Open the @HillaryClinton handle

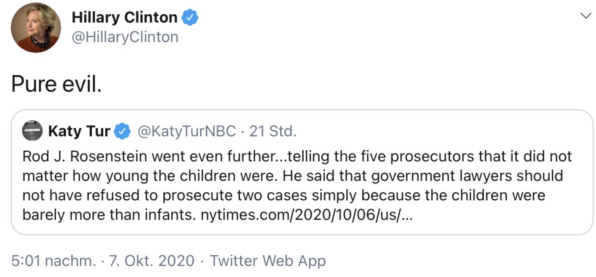[x=125, y=37]
